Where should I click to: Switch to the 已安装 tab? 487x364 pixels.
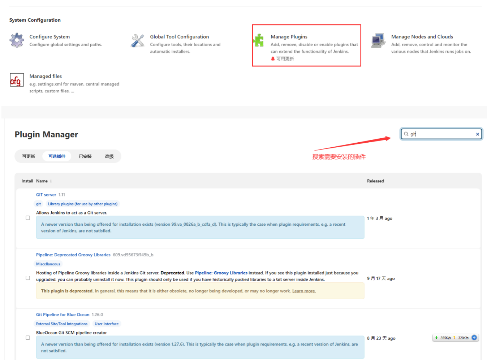(x=85, y=156)
